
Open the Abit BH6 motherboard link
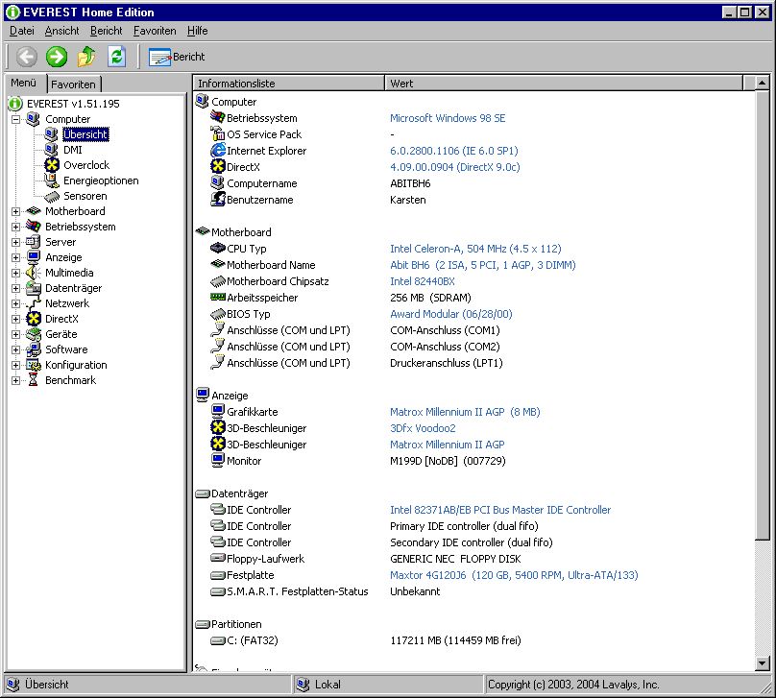pos(482,265)
